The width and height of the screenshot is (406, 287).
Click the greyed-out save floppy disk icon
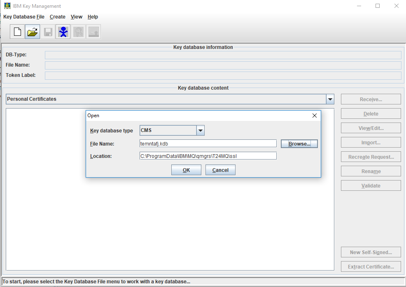pyautogui.click(x=48, y=32)
